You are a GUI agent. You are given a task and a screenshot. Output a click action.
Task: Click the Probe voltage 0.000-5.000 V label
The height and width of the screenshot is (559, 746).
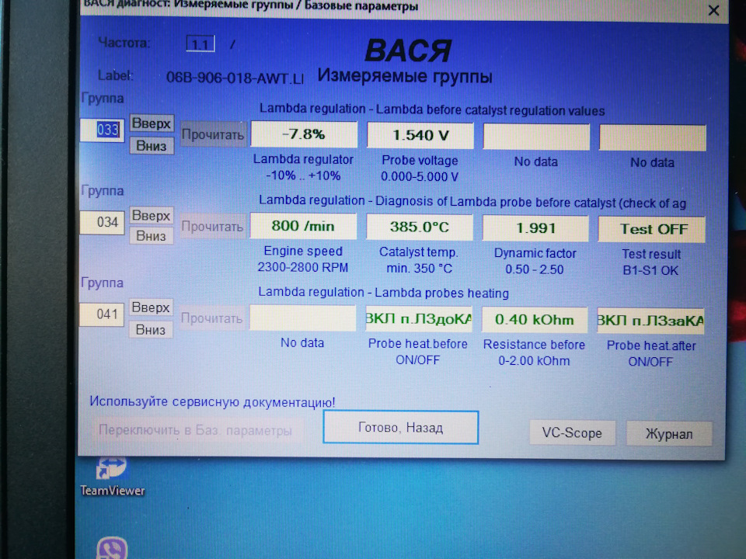click(420, 168)
